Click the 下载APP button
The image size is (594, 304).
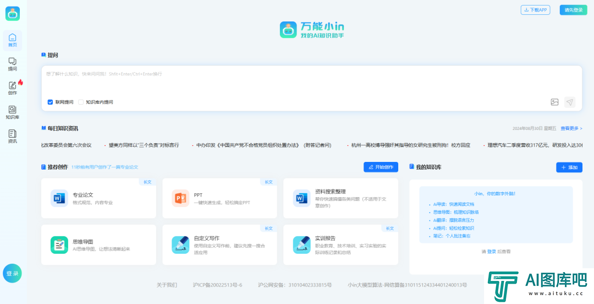[535, 10]
